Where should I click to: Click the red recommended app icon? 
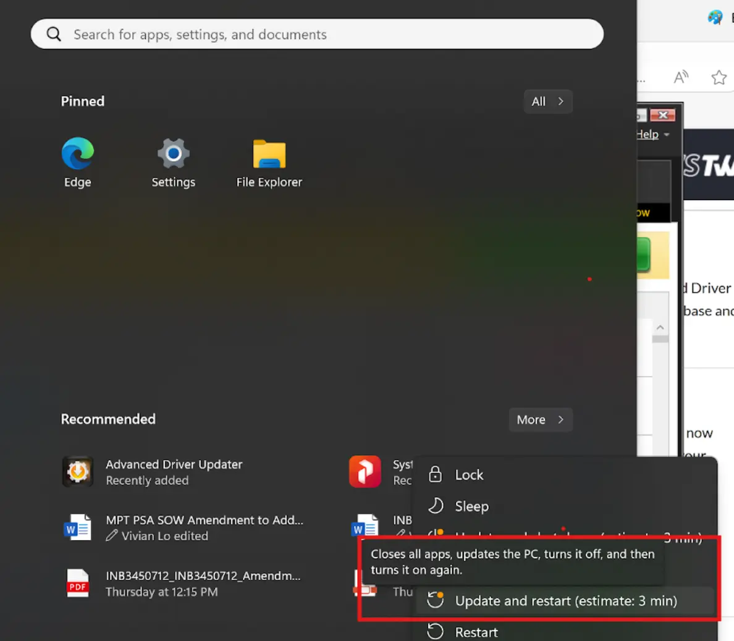coord(365,472)
